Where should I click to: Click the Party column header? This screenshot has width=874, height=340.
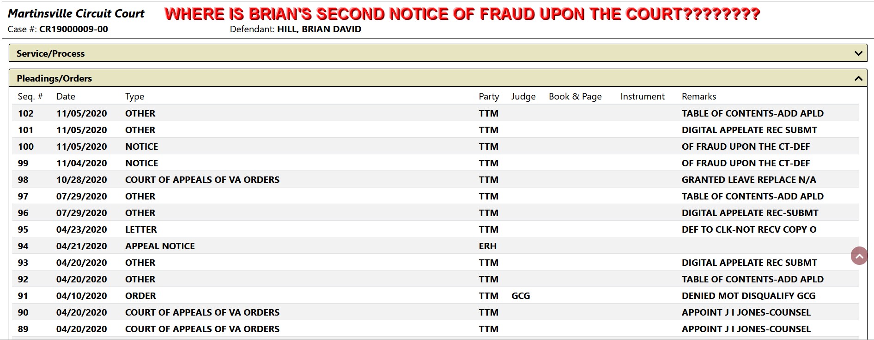tap(489, 96)
